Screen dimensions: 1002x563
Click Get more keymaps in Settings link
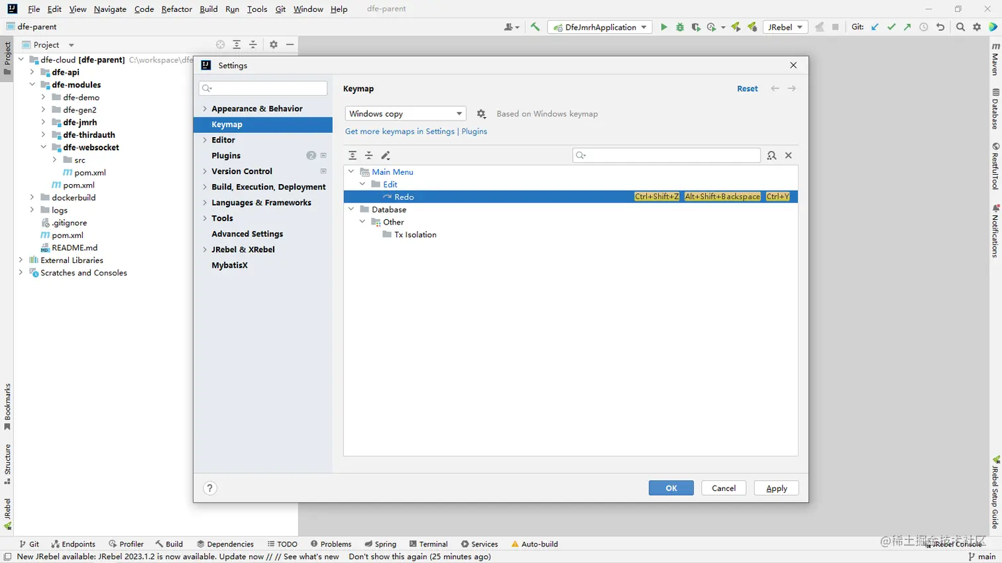pos(400,131)
